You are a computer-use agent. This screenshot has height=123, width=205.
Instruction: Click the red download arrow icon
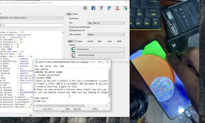[x=117, y=8]
